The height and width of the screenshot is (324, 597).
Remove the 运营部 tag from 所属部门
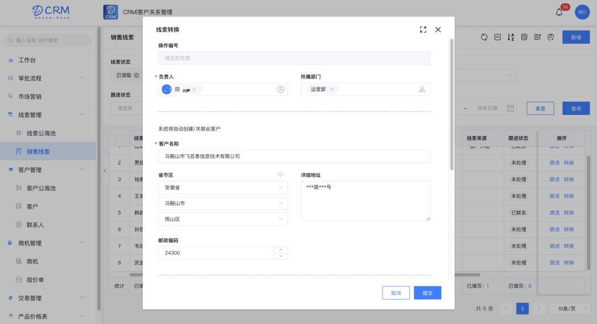tap(332, 90)
